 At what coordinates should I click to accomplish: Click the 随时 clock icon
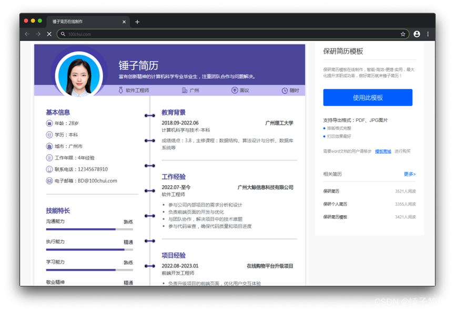285,90
